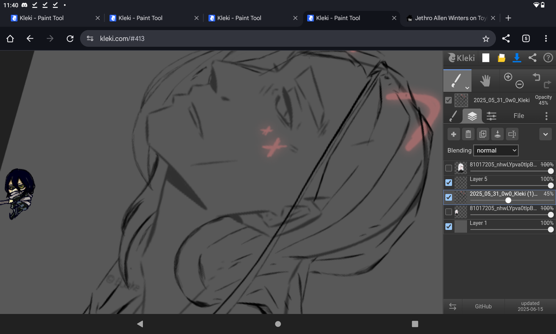Screen dimensions: 556x334
Task: Click the Add new layer icon
Action: click(453, 134)
